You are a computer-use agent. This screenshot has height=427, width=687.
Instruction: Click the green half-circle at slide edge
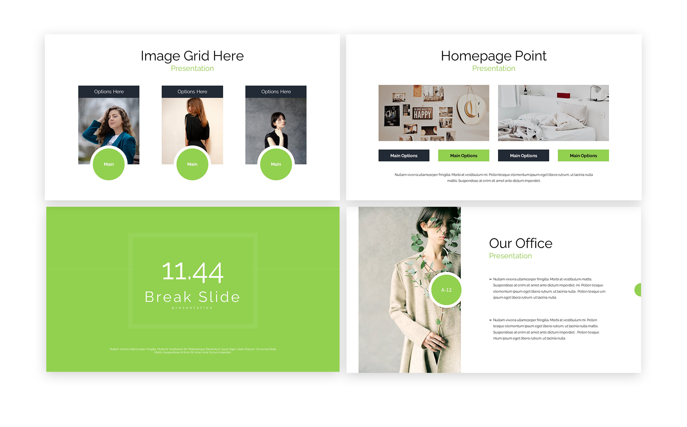[x=638, y=290]
